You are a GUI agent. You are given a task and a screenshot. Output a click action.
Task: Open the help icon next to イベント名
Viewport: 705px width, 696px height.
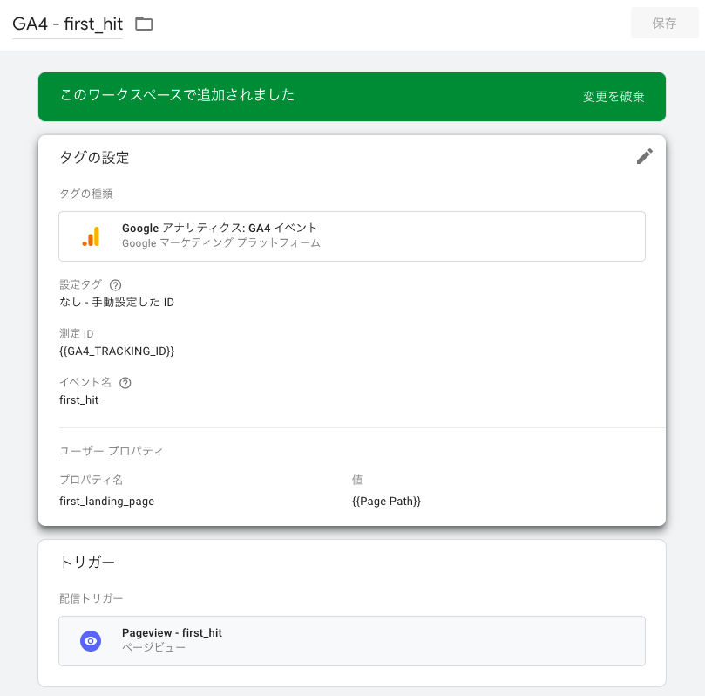tap(125, 382)
